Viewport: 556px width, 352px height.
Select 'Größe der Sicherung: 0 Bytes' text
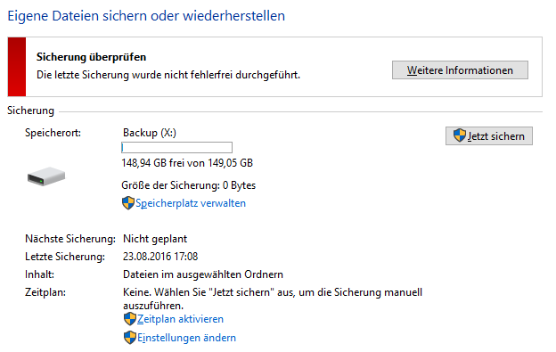(189, 185)
